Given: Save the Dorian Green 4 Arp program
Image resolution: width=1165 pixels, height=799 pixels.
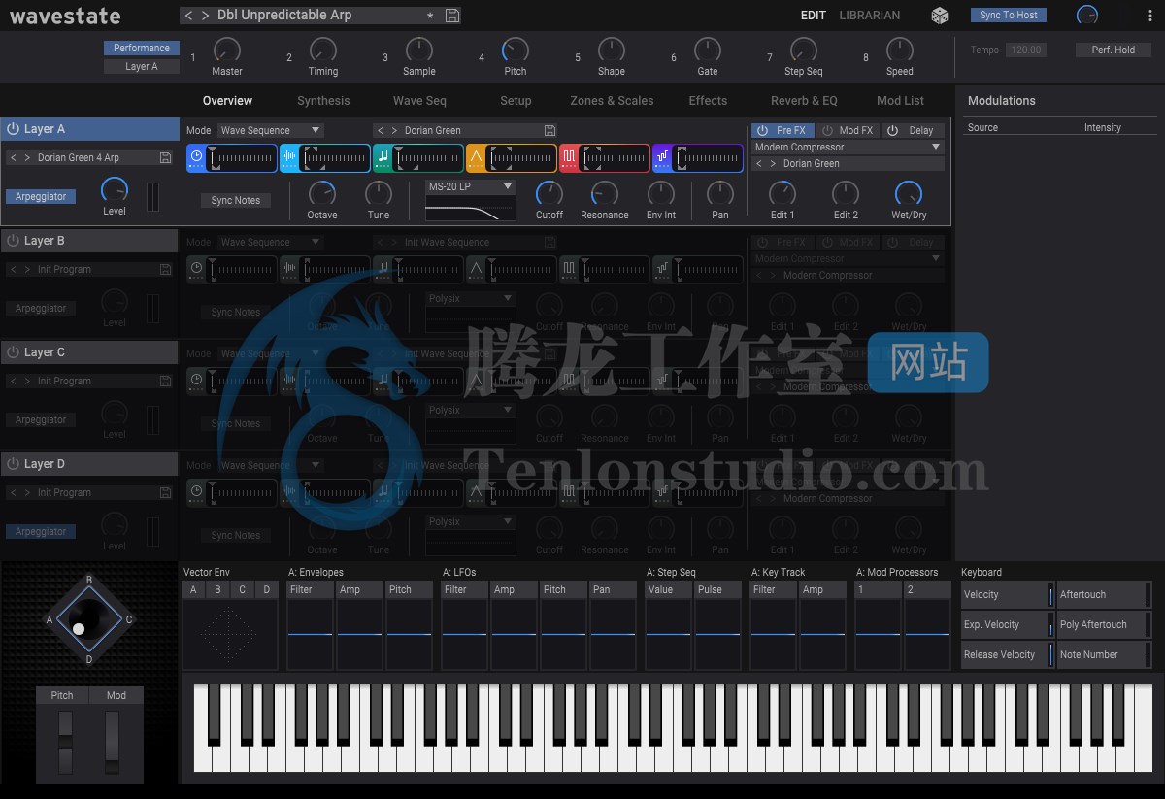Looking at the screenshot, I should (166, 157).
